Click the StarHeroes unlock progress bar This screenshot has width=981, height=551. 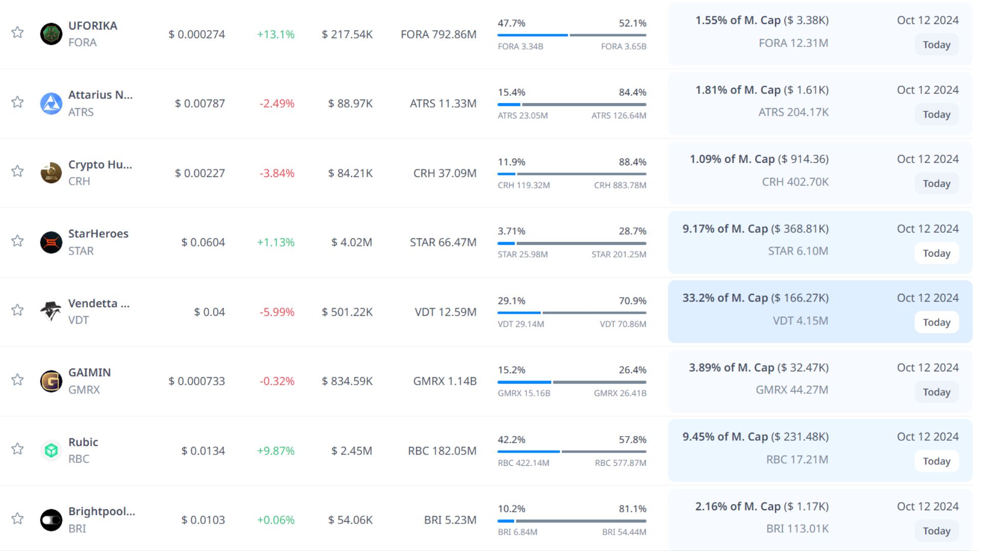[x=572, y=243]
